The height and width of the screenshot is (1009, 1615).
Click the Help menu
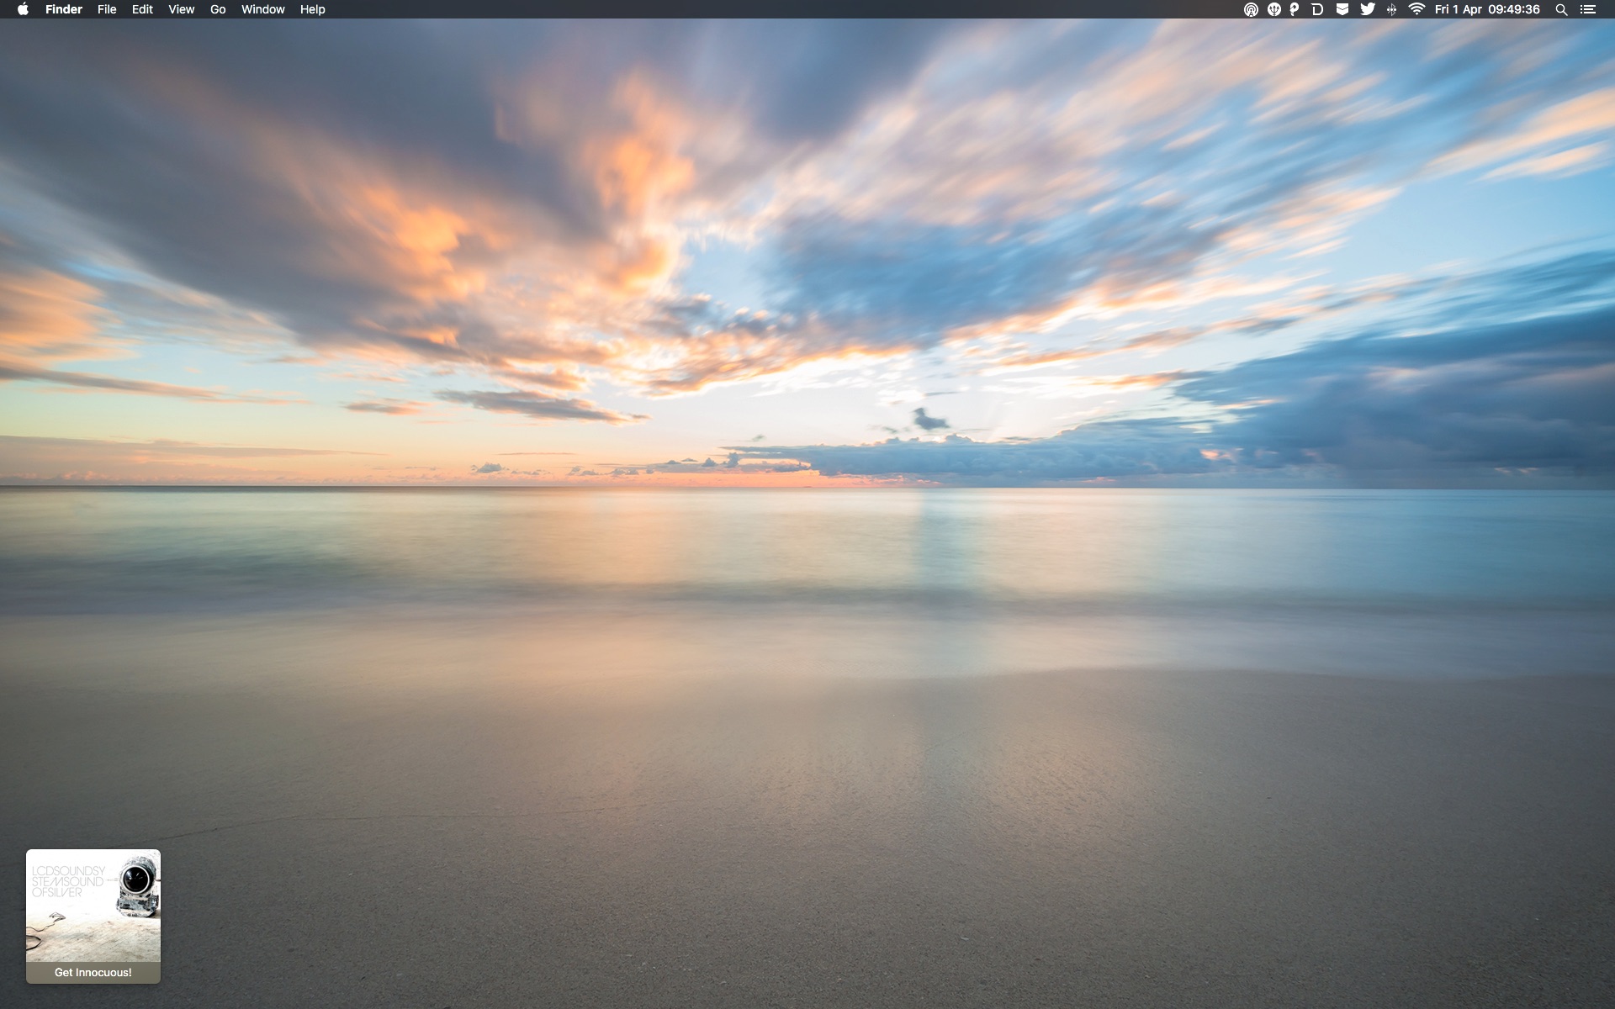tap(312, 9)
